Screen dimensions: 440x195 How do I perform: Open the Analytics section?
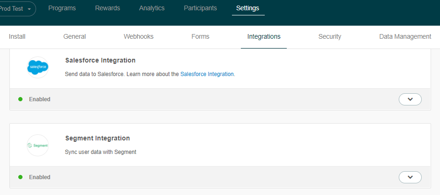152,8
